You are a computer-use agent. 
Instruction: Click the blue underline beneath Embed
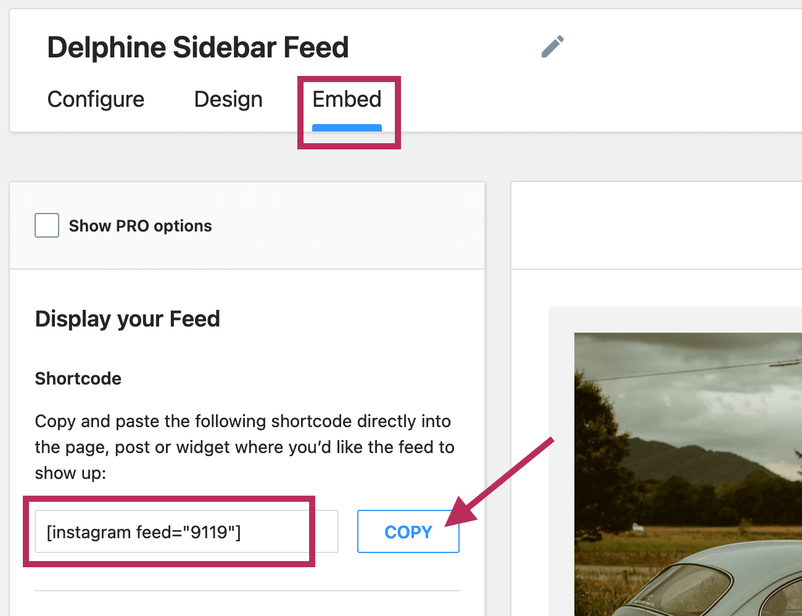347,128
